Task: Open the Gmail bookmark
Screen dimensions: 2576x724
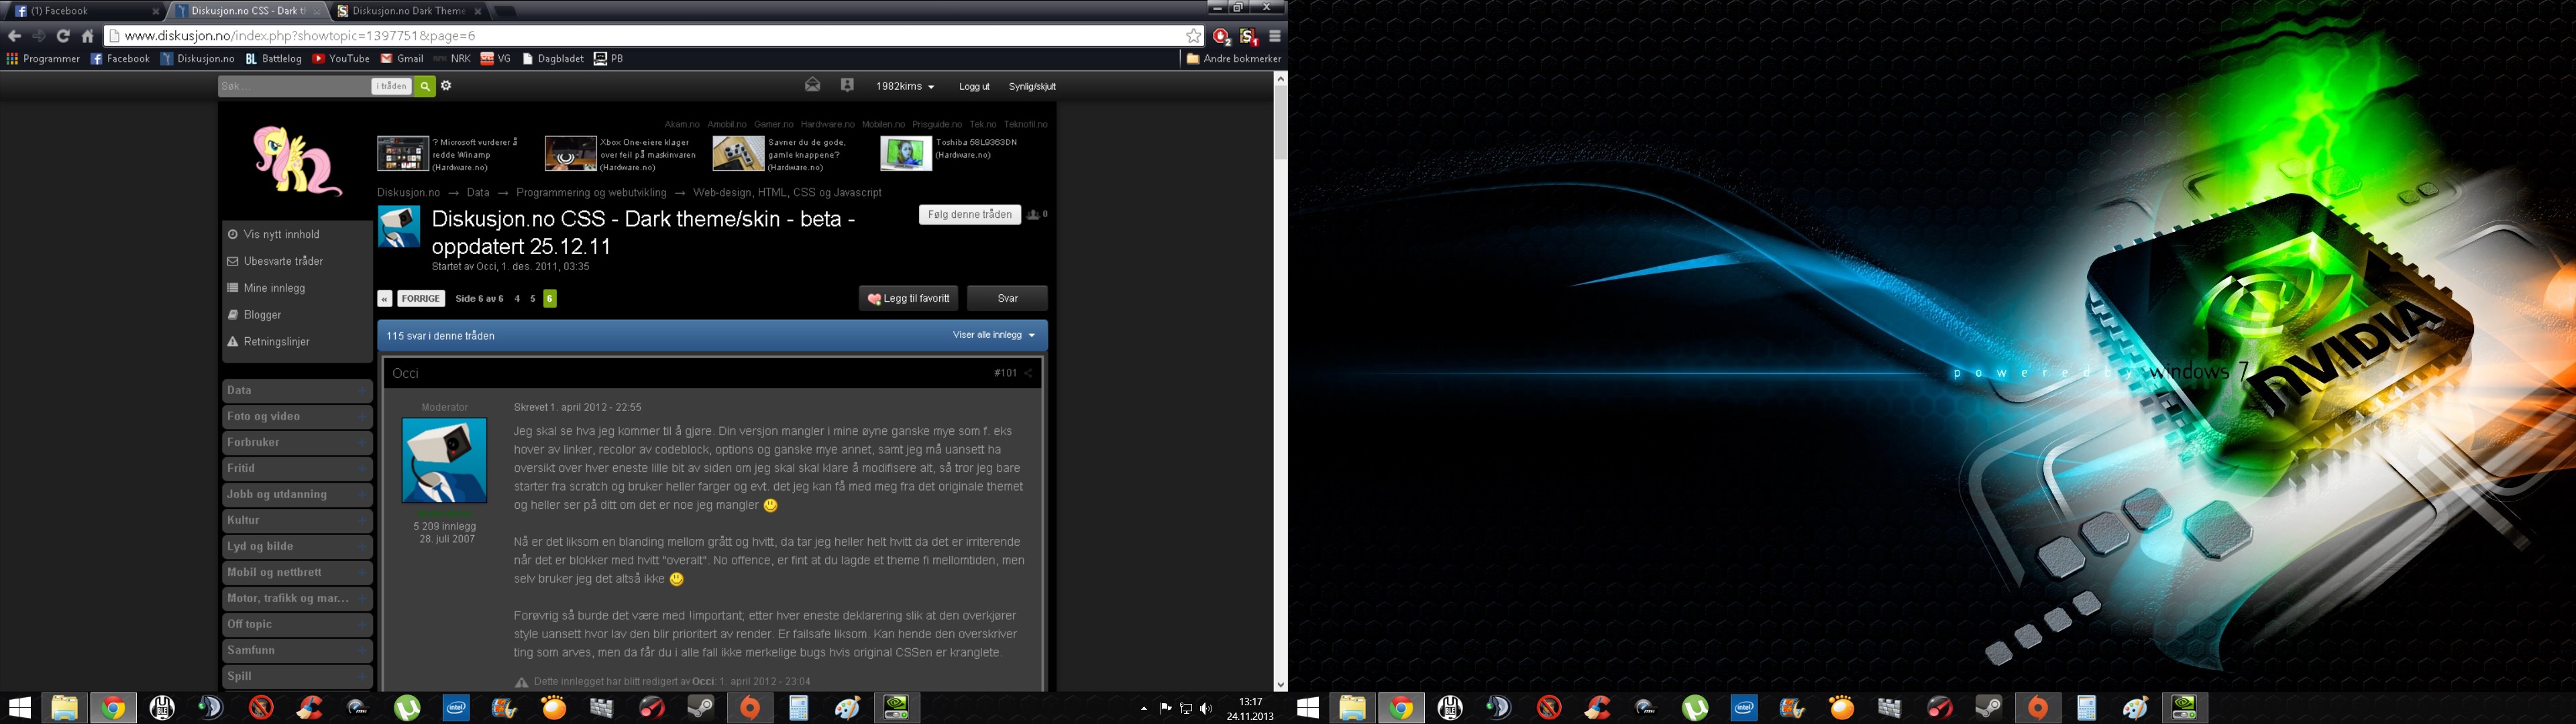Action: [x=402, y=59]
